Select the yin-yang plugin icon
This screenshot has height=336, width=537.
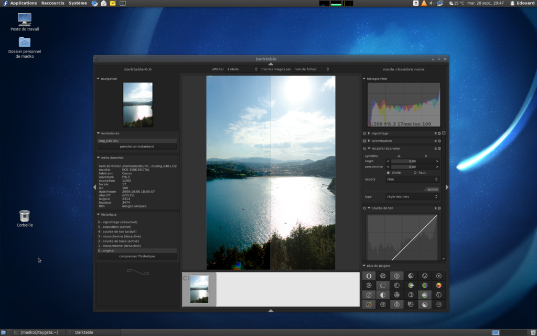click(x=425, y=304)
